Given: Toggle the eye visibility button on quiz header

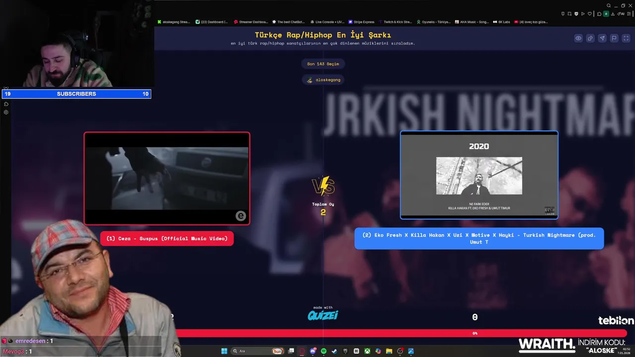Looking at the screenshot, I should (578, 38).
